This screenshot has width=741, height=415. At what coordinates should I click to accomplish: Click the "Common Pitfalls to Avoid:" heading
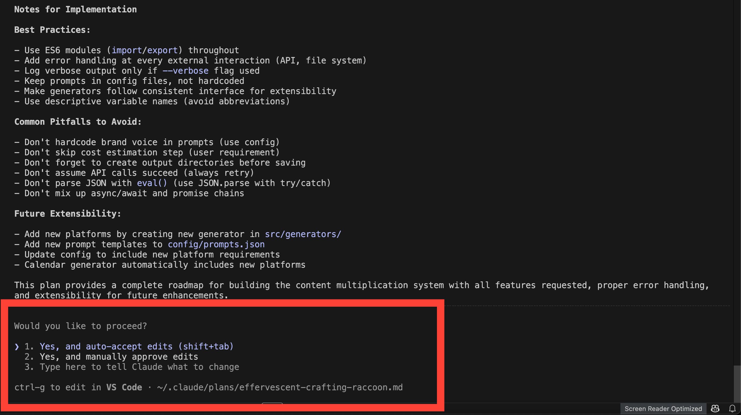[78, 122]
